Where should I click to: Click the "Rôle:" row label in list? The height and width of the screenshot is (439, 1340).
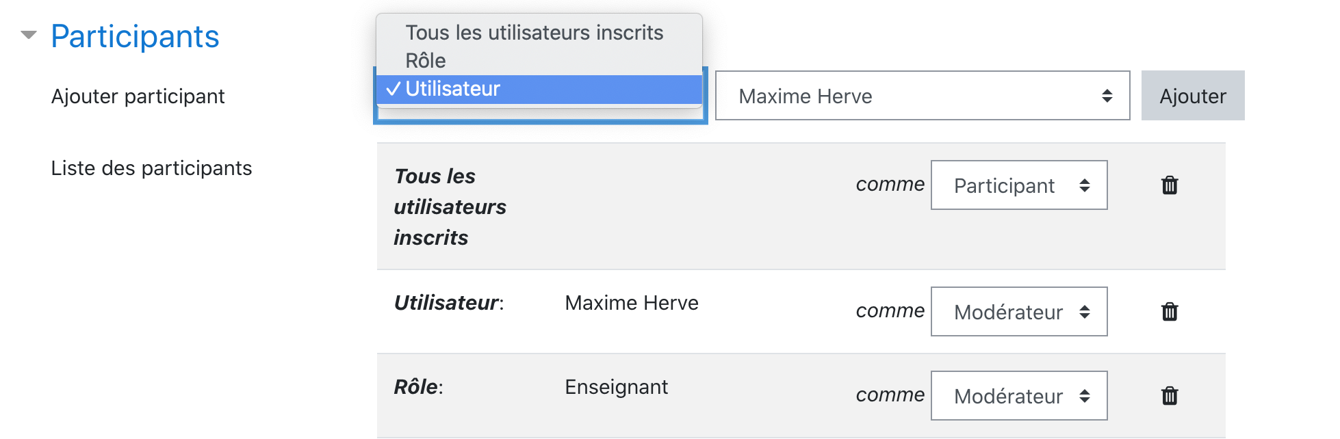[x=419, y=387]
